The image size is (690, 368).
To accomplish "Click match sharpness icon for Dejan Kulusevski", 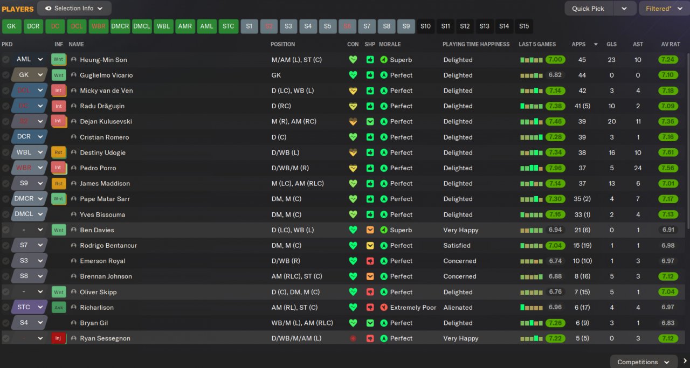I will (370, 122).
